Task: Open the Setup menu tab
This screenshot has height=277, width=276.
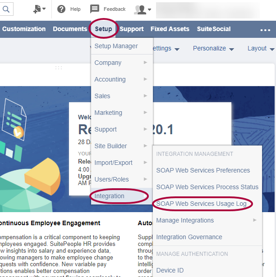Action: click(x=104, y=29)
